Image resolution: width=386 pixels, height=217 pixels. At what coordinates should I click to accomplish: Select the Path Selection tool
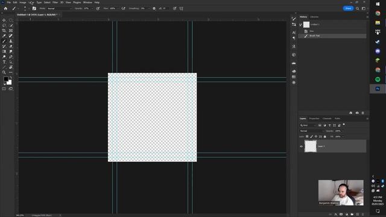click(11, 62)
